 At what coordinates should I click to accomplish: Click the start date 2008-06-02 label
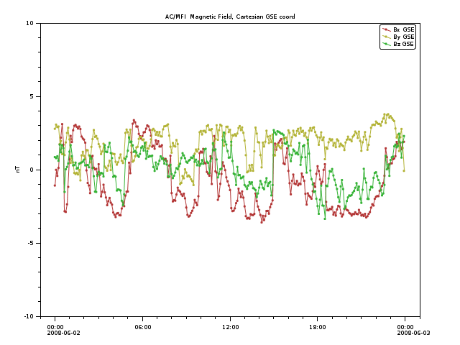coord(64,333)
